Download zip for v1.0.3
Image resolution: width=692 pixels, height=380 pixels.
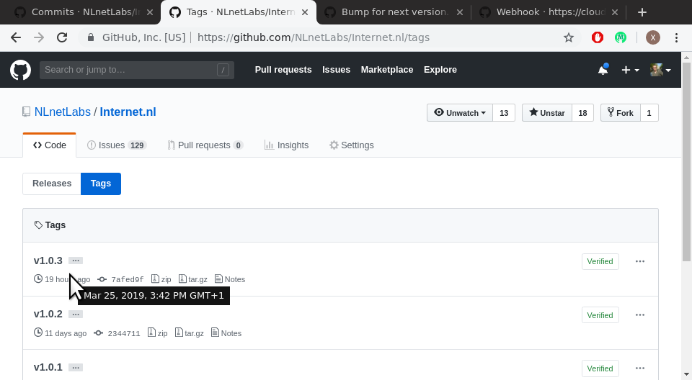(x=161, y=279)
